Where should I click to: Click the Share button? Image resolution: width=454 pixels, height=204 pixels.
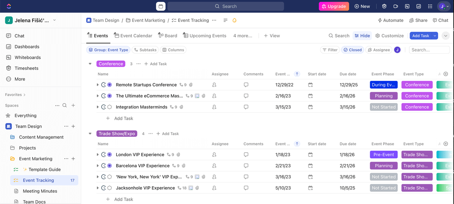pos(418,20)
